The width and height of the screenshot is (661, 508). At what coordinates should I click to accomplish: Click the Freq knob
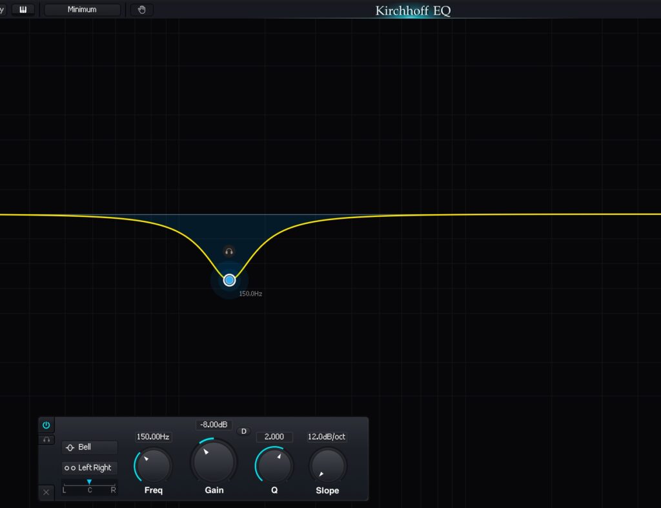[x=154, y=465]
